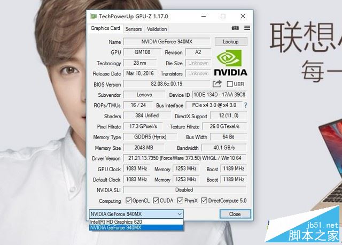This screenshot has height=245, width=342.
Task: Click the Lookup button
Action: click(231, 42)
